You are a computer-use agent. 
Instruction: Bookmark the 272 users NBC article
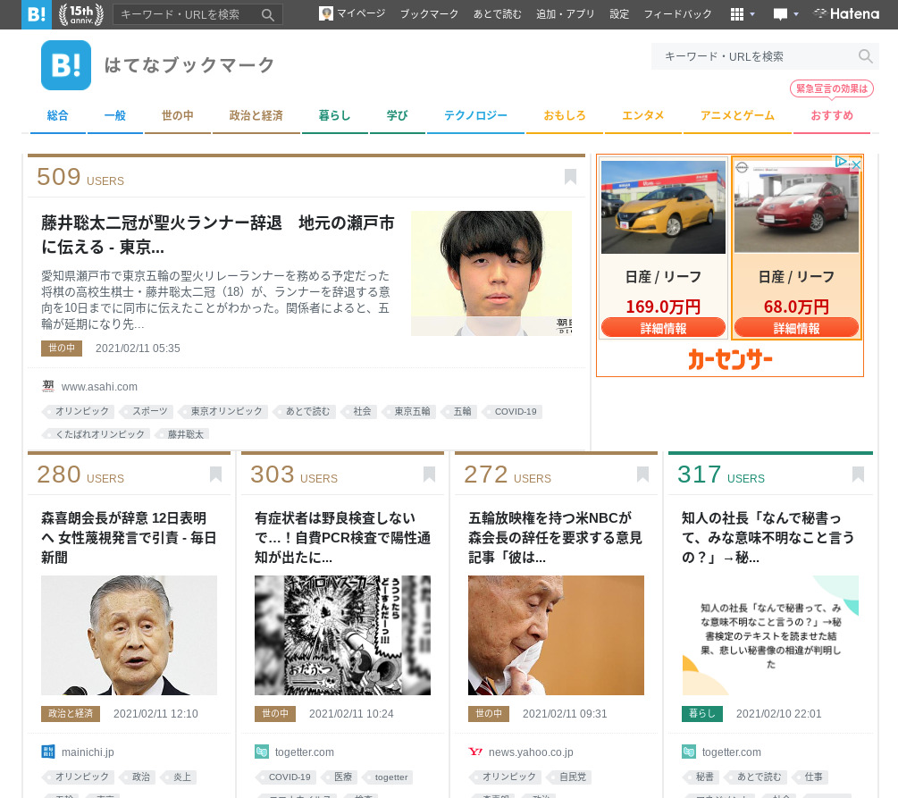(642, 475)
